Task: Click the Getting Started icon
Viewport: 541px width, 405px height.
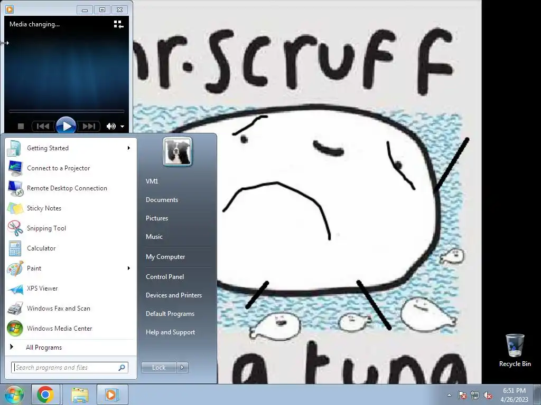Action: 15,148
